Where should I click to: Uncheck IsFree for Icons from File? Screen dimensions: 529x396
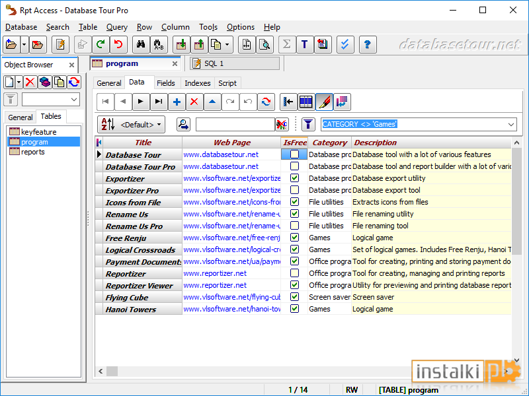pyautogui.click(x=294, y=202)
